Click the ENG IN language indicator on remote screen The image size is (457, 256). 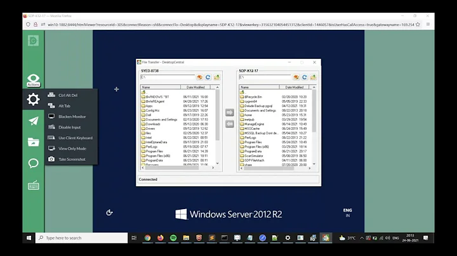347,213
